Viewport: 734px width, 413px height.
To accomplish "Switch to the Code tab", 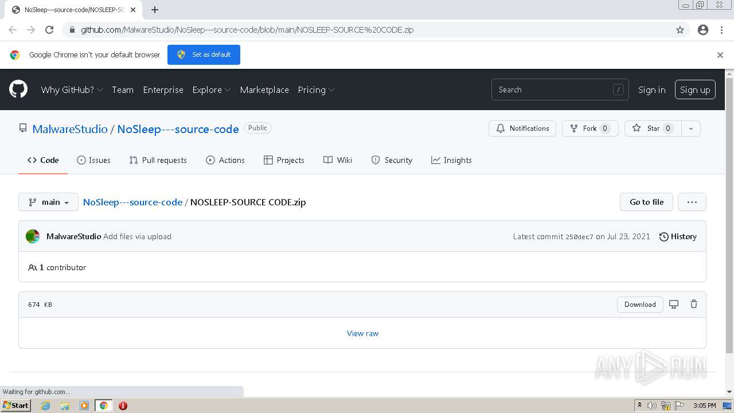I will pyautogui.click(x=43, y=160).
